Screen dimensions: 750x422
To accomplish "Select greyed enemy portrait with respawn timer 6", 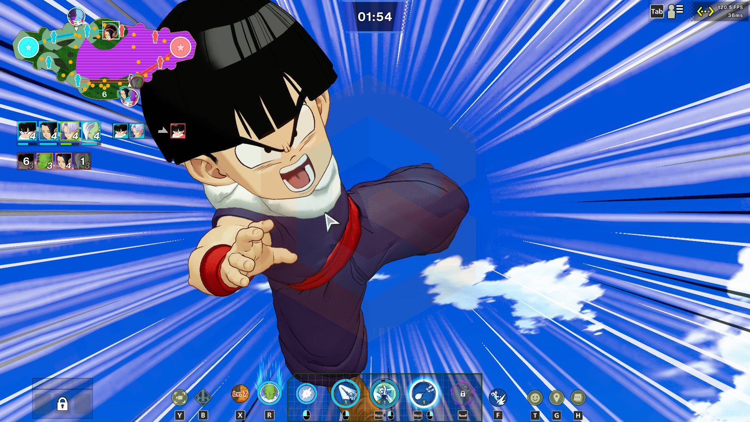I will click(x=26, y=161).
